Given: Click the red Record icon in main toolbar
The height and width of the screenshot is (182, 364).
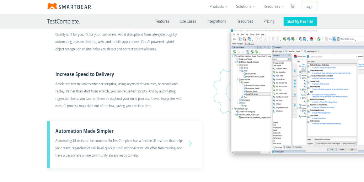Looking at the screenshot, I should 311,39.
